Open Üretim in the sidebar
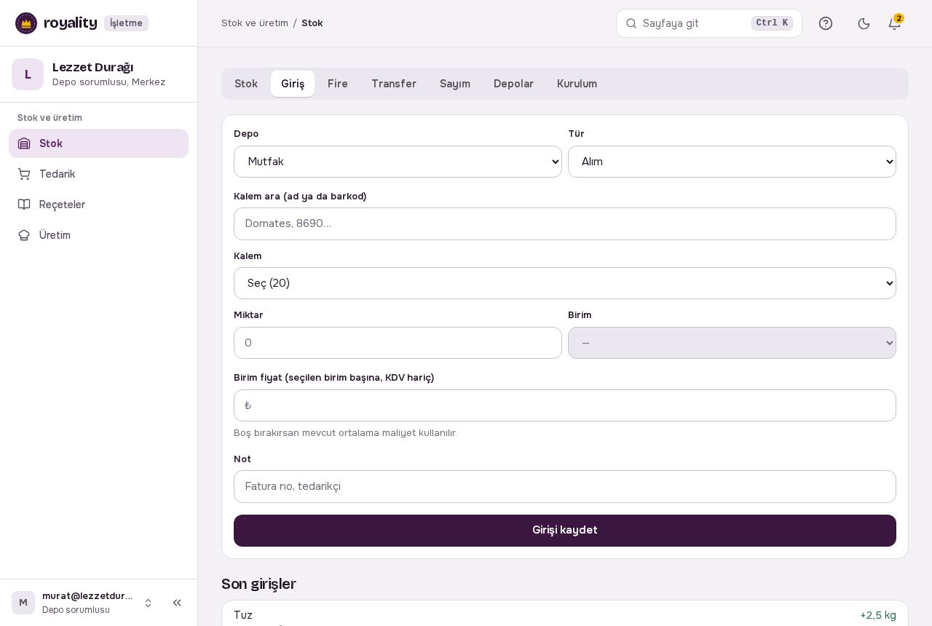Viewport: 932px width, 626px height. (x=98, y=235)
